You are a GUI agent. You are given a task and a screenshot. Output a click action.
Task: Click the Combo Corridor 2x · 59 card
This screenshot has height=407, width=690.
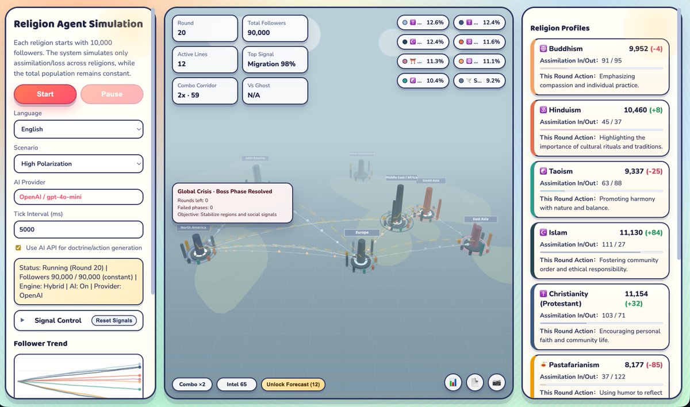tap(205, 91)
